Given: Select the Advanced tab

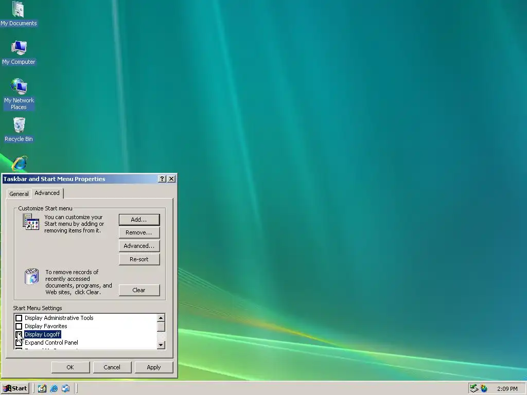Looking at the screenshot, I should point(47,193).
